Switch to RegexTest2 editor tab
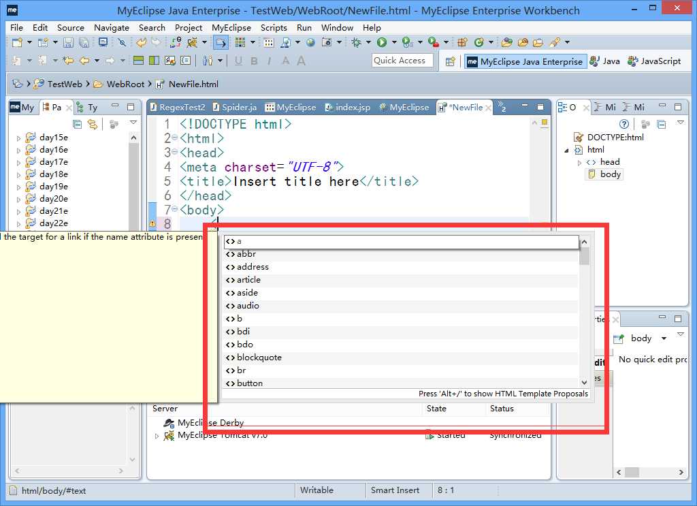Screen dimensions: 697x506 pos(178,107)
